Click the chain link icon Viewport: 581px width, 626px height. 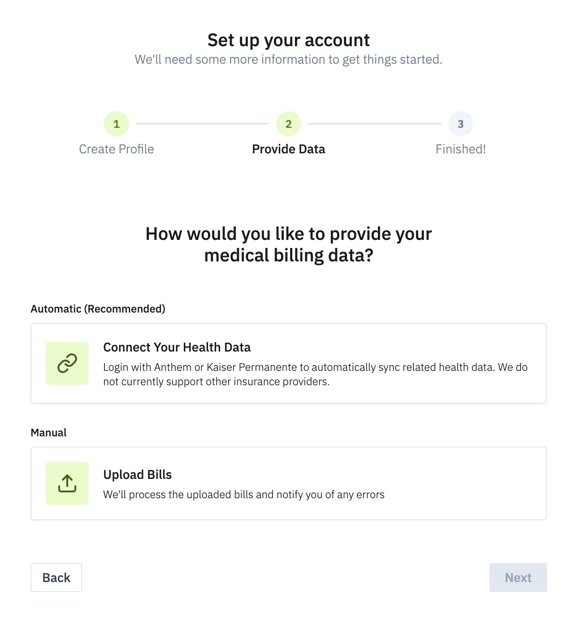(x=67, y=363)
